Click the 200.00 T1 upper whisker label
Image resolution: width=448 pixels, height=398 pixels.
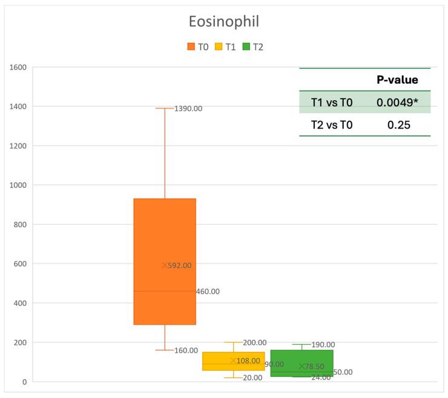tap(254, 342)
